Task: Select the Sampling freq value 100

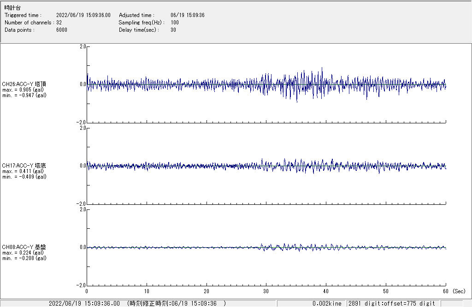Action: [175, 23]
